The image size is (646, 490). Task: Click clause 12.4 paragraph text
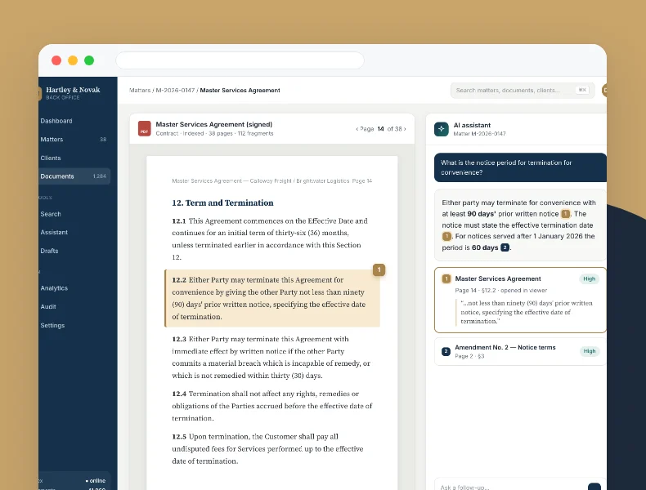click(272, 406)
